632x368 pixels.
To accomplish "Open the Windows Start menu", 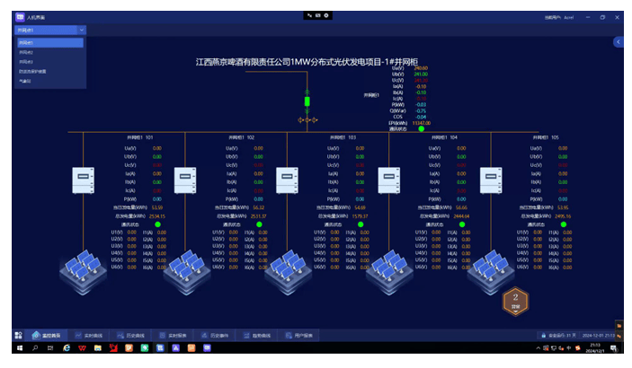I will coord(20,348).
